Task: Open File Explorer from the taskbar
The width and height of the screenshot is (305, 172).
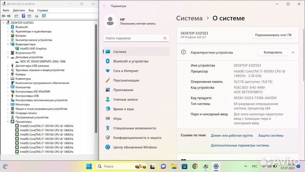Action: click(174, 166)
